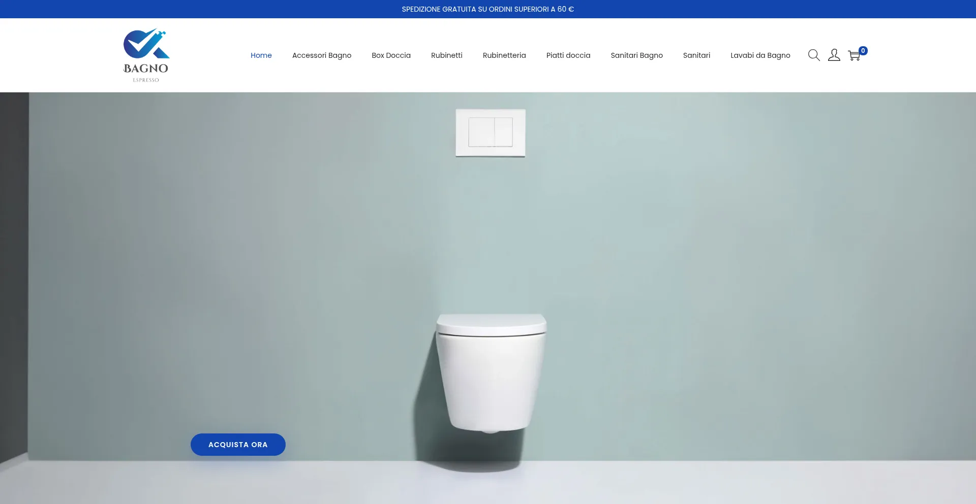Click the right flush plate button in the image
This screenshot has width=976, height=504.
click(504, 132)
